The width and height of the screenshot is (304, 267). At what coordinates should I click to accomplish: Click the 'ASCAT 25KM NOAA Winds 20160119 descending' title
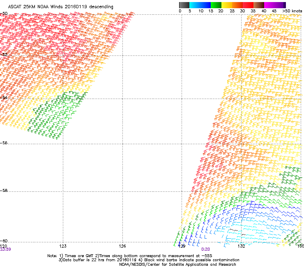[x=60, y=7]
